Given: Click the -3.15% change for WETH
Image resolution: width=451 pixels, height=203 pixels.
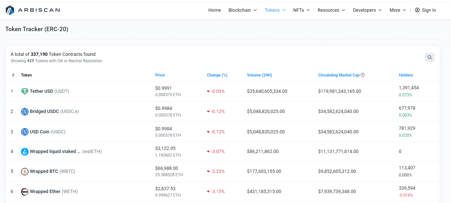Looking at the screenshot, I should (216, 192).
